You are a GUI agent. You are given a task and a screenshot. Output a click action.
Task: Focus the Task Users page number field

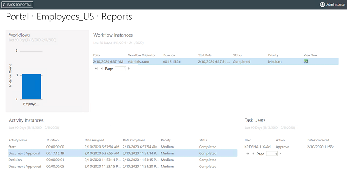(x=272, y=154)
